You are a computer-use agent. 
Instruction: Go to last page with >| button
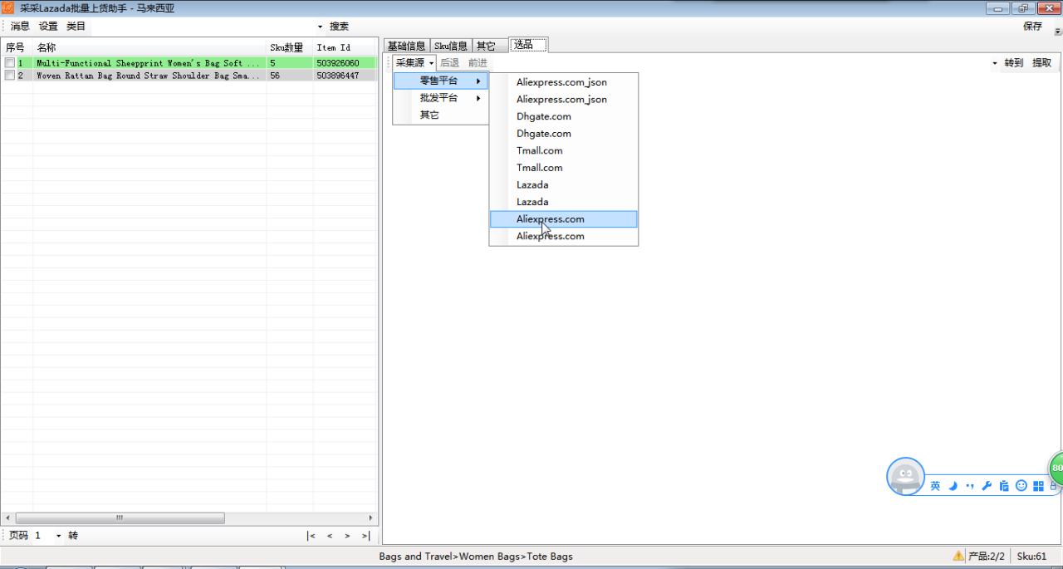pyautogui.click(x=365, y=536)
